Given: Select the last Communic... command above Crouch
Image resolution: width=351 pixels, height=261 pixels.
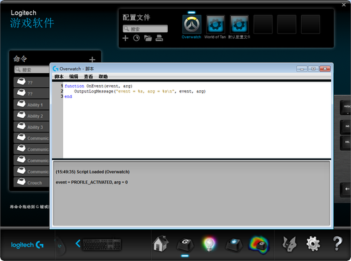Looking at the screenshot, I should [31, 171].
